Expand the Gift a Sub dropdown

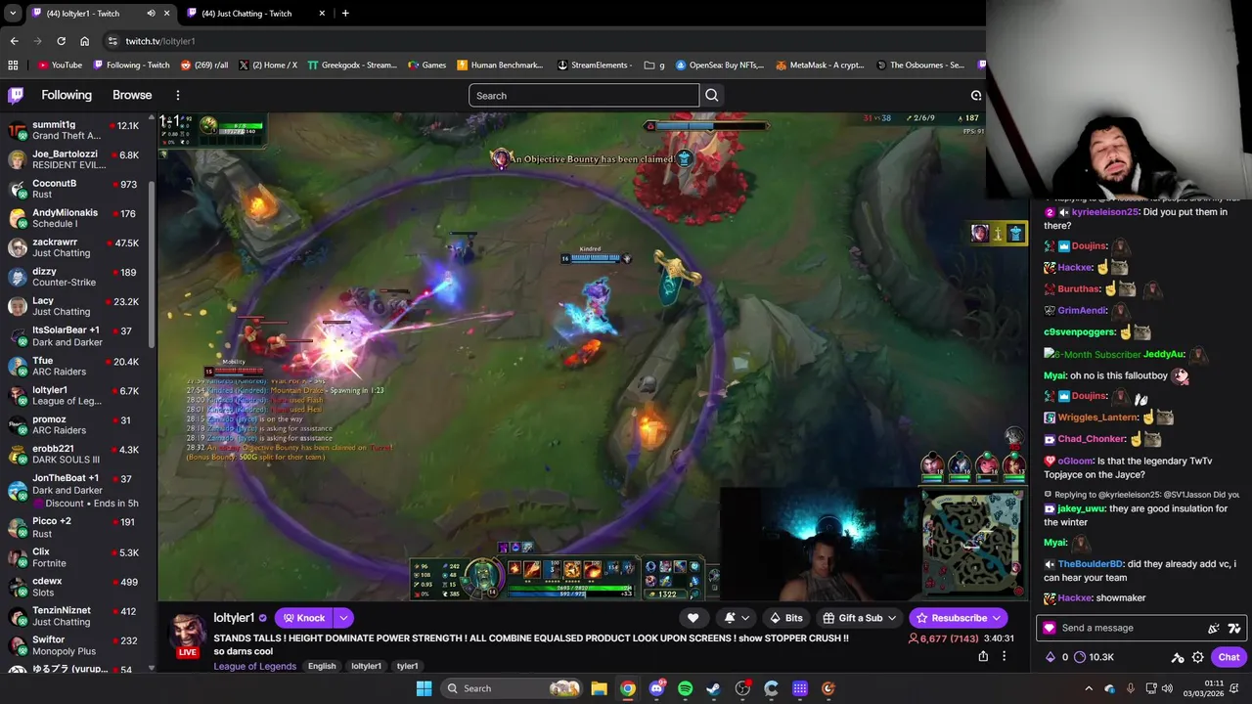pos(891,618)
